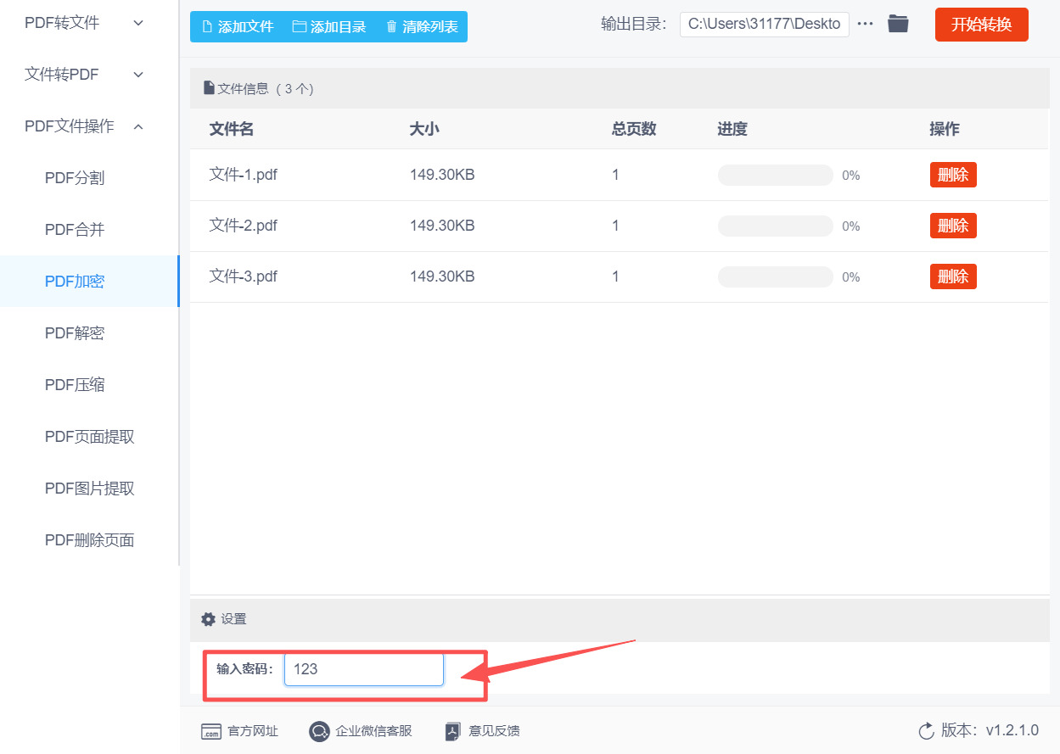Click the 添加目录 button
The width and height of the screenshot is (1060, 754).
(x=329, y=26)
